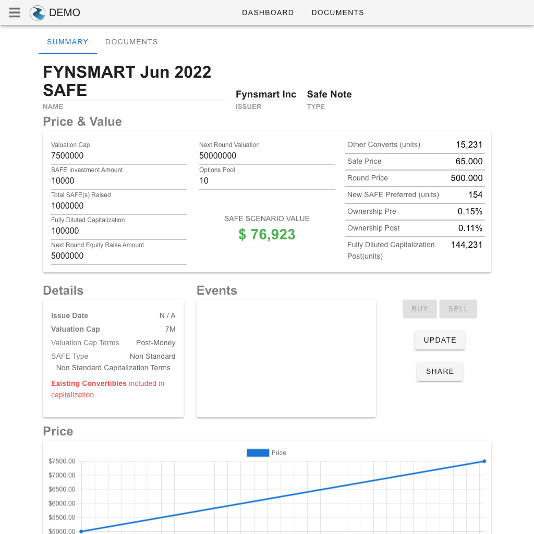The height and width of the screenshot is (534, 534).
Task: Click the Sell button
Action: (458, 309)
